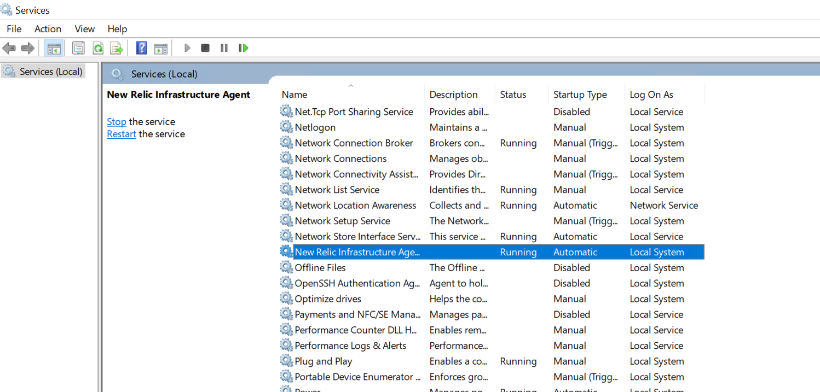The width and height of the screenshot is (820, 392).
Task: Click the blue Help question mark icon
Action: (141, 48)
